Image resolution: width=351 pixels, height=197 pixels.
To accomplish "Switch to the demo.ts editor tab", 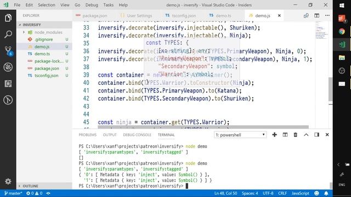I will tap(220, 16).
